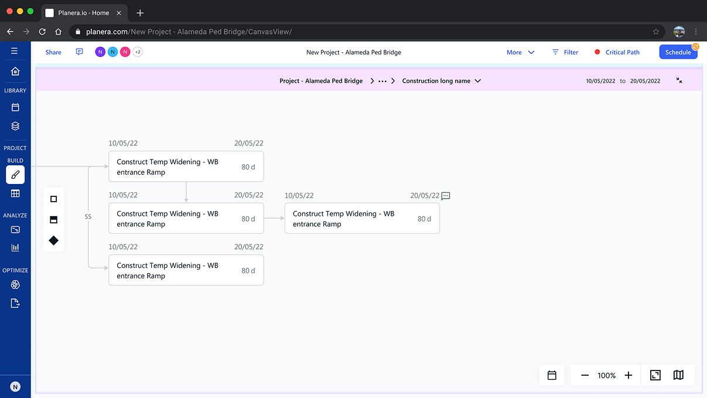Viewport: 707px width, 398px height.
Task: Open the Analyze bar chart icon
Action: coord(15,247)
